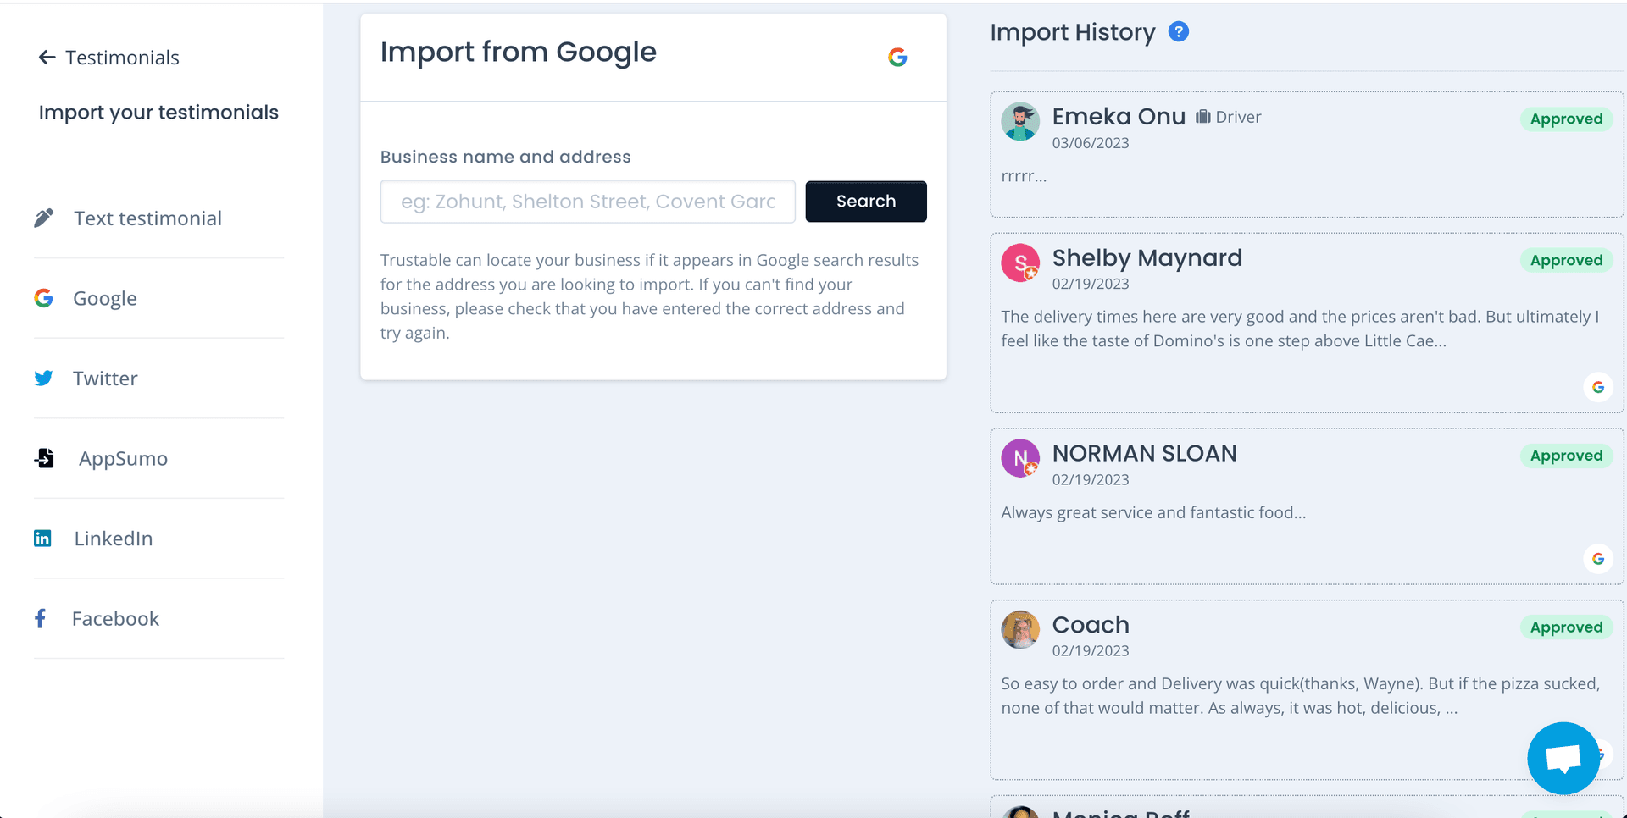The height and width of the screenshot is (818, 1627).
Task: Click Google source icon on NORMAN SLOAN review
Action: tap(1597, 559)
